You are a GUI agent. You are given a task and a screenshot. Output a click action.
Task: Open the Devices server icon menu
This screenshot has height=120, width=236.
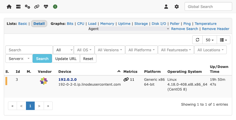(18, 7)
